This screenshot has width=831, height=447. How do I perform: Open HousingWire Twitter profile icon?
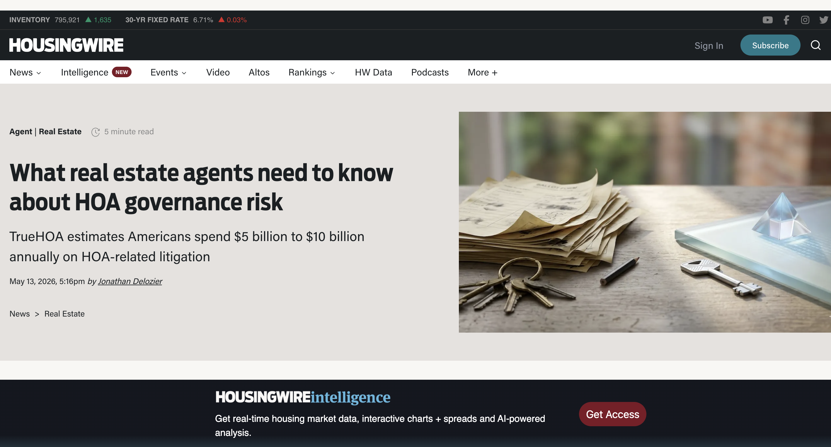click(824, 20)
